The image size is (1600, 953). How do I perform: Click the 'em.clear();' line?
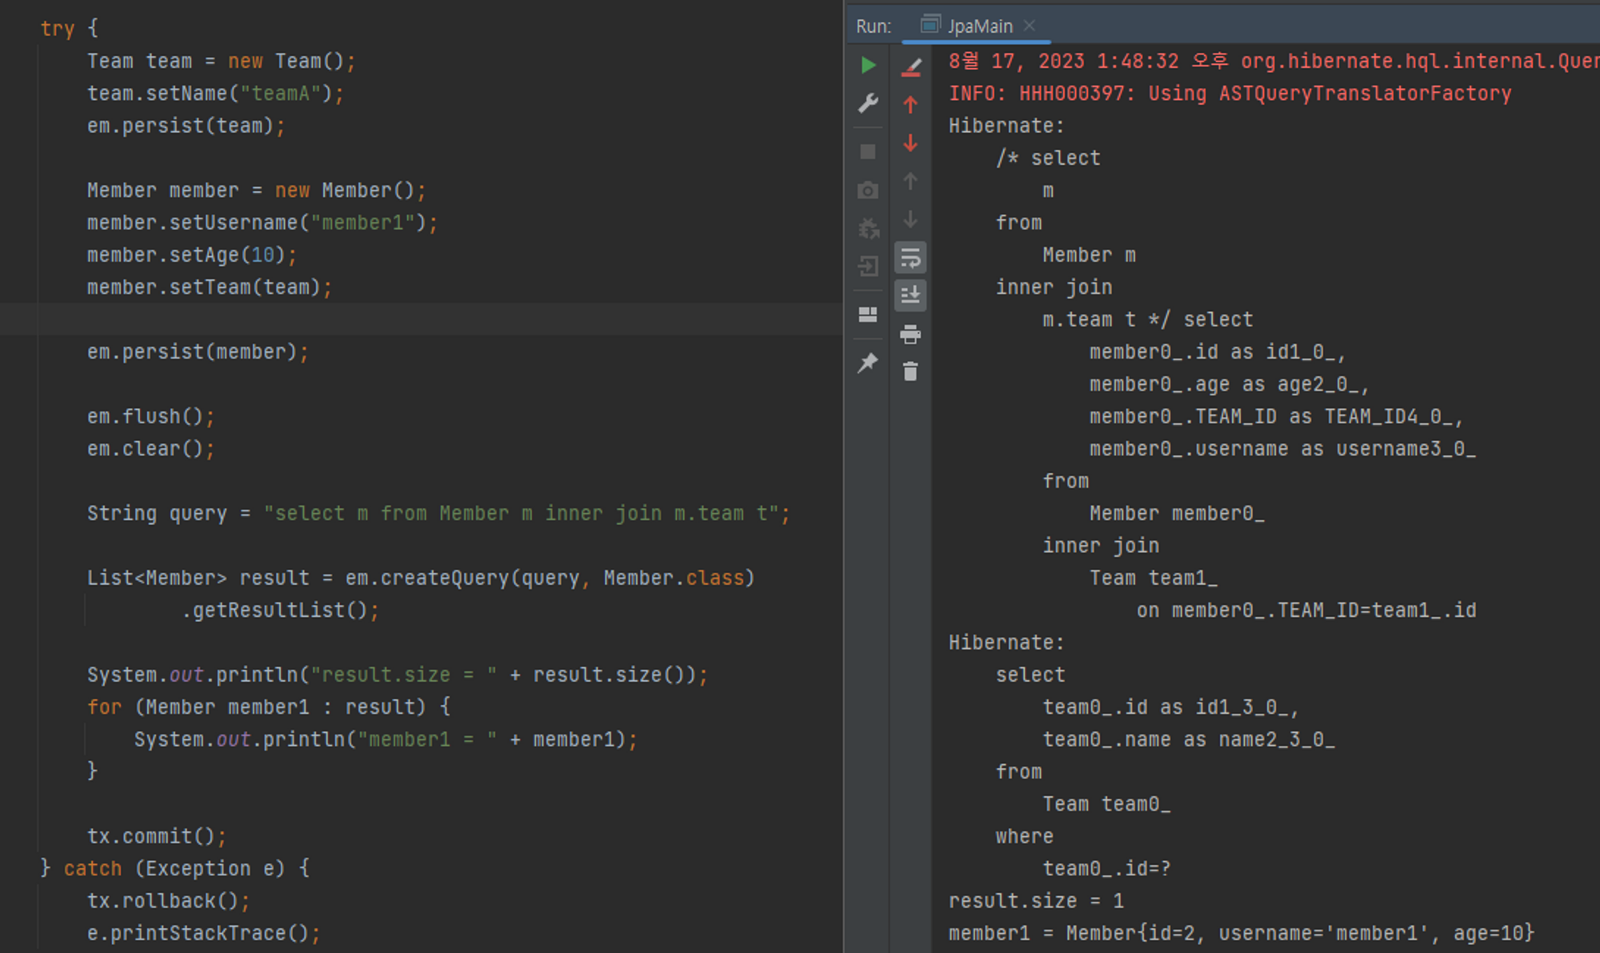(x=150, y=449)
